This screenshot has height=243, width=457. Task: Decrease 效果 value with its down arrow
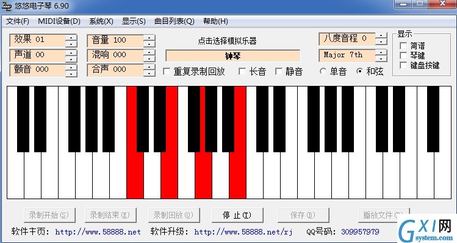pos(71,44)
